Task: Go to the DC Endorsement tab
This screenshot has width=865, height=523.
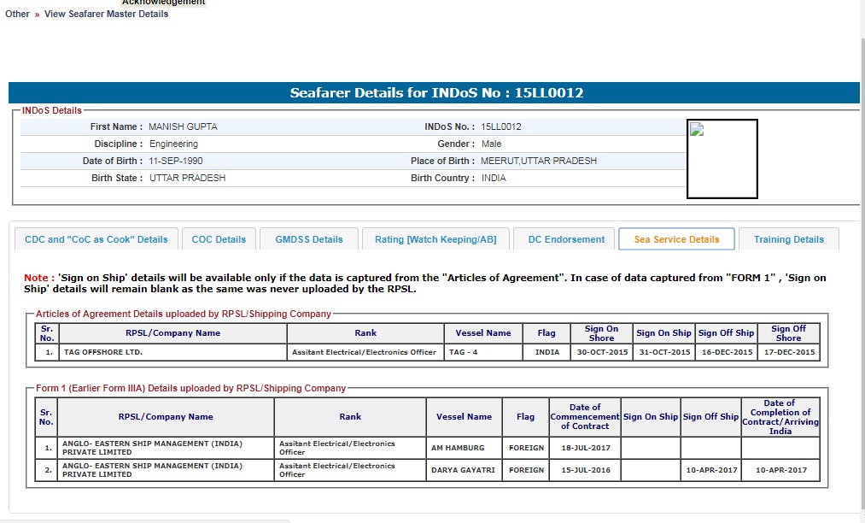Action: [566, 239]
